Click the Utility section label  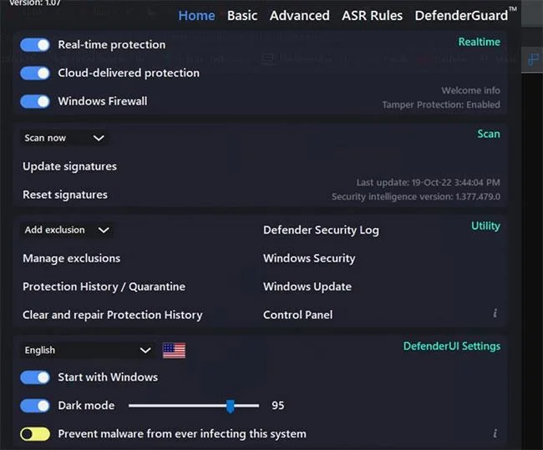coord(485,226)
